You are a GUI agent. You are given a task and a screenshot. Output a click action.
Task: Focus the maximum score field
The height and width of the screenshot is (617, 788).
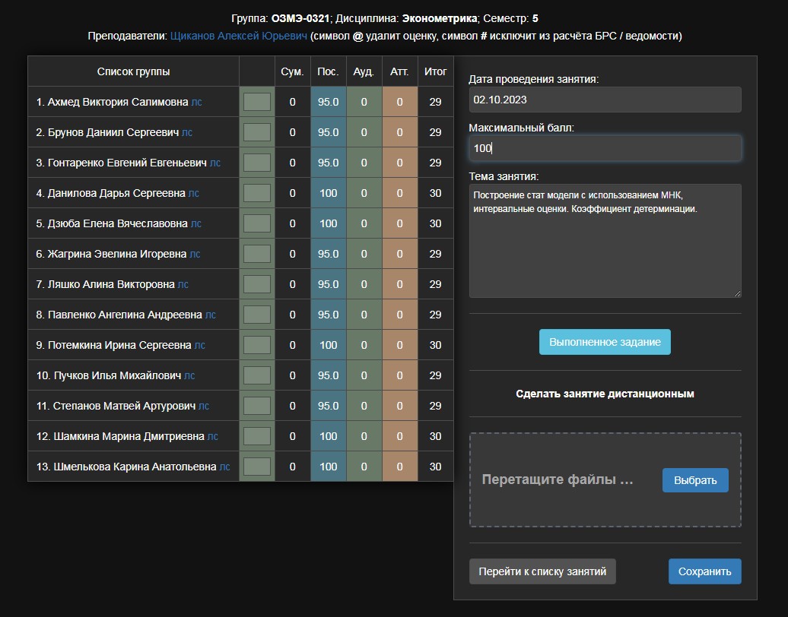[x=605, y=148]
